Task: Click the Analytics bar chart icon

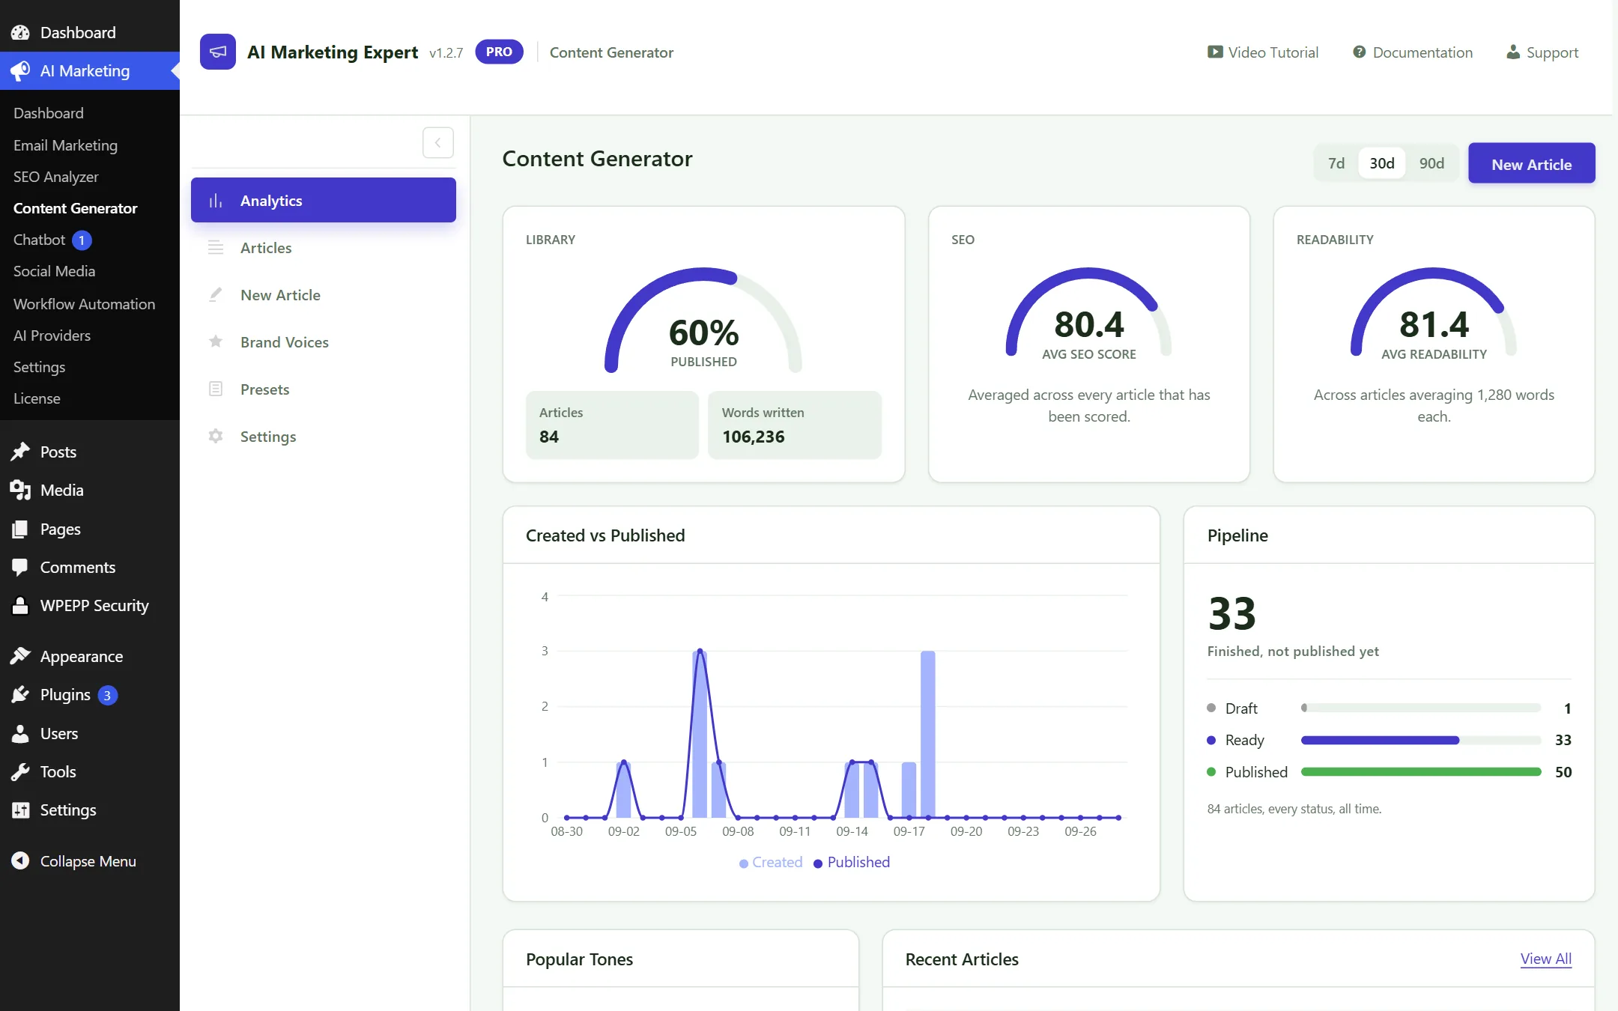Action: 216,201
